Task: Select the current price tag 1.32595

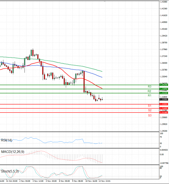Action: [164, 99]
